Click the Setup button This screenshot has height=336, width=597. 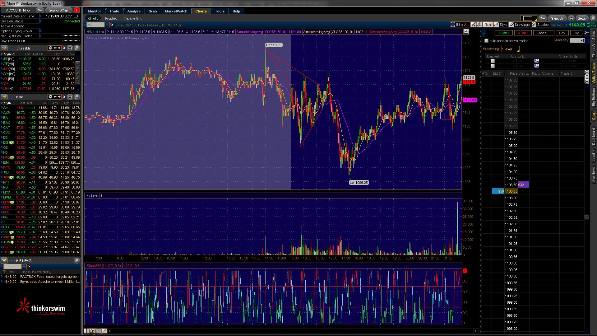tap(582, 18)
